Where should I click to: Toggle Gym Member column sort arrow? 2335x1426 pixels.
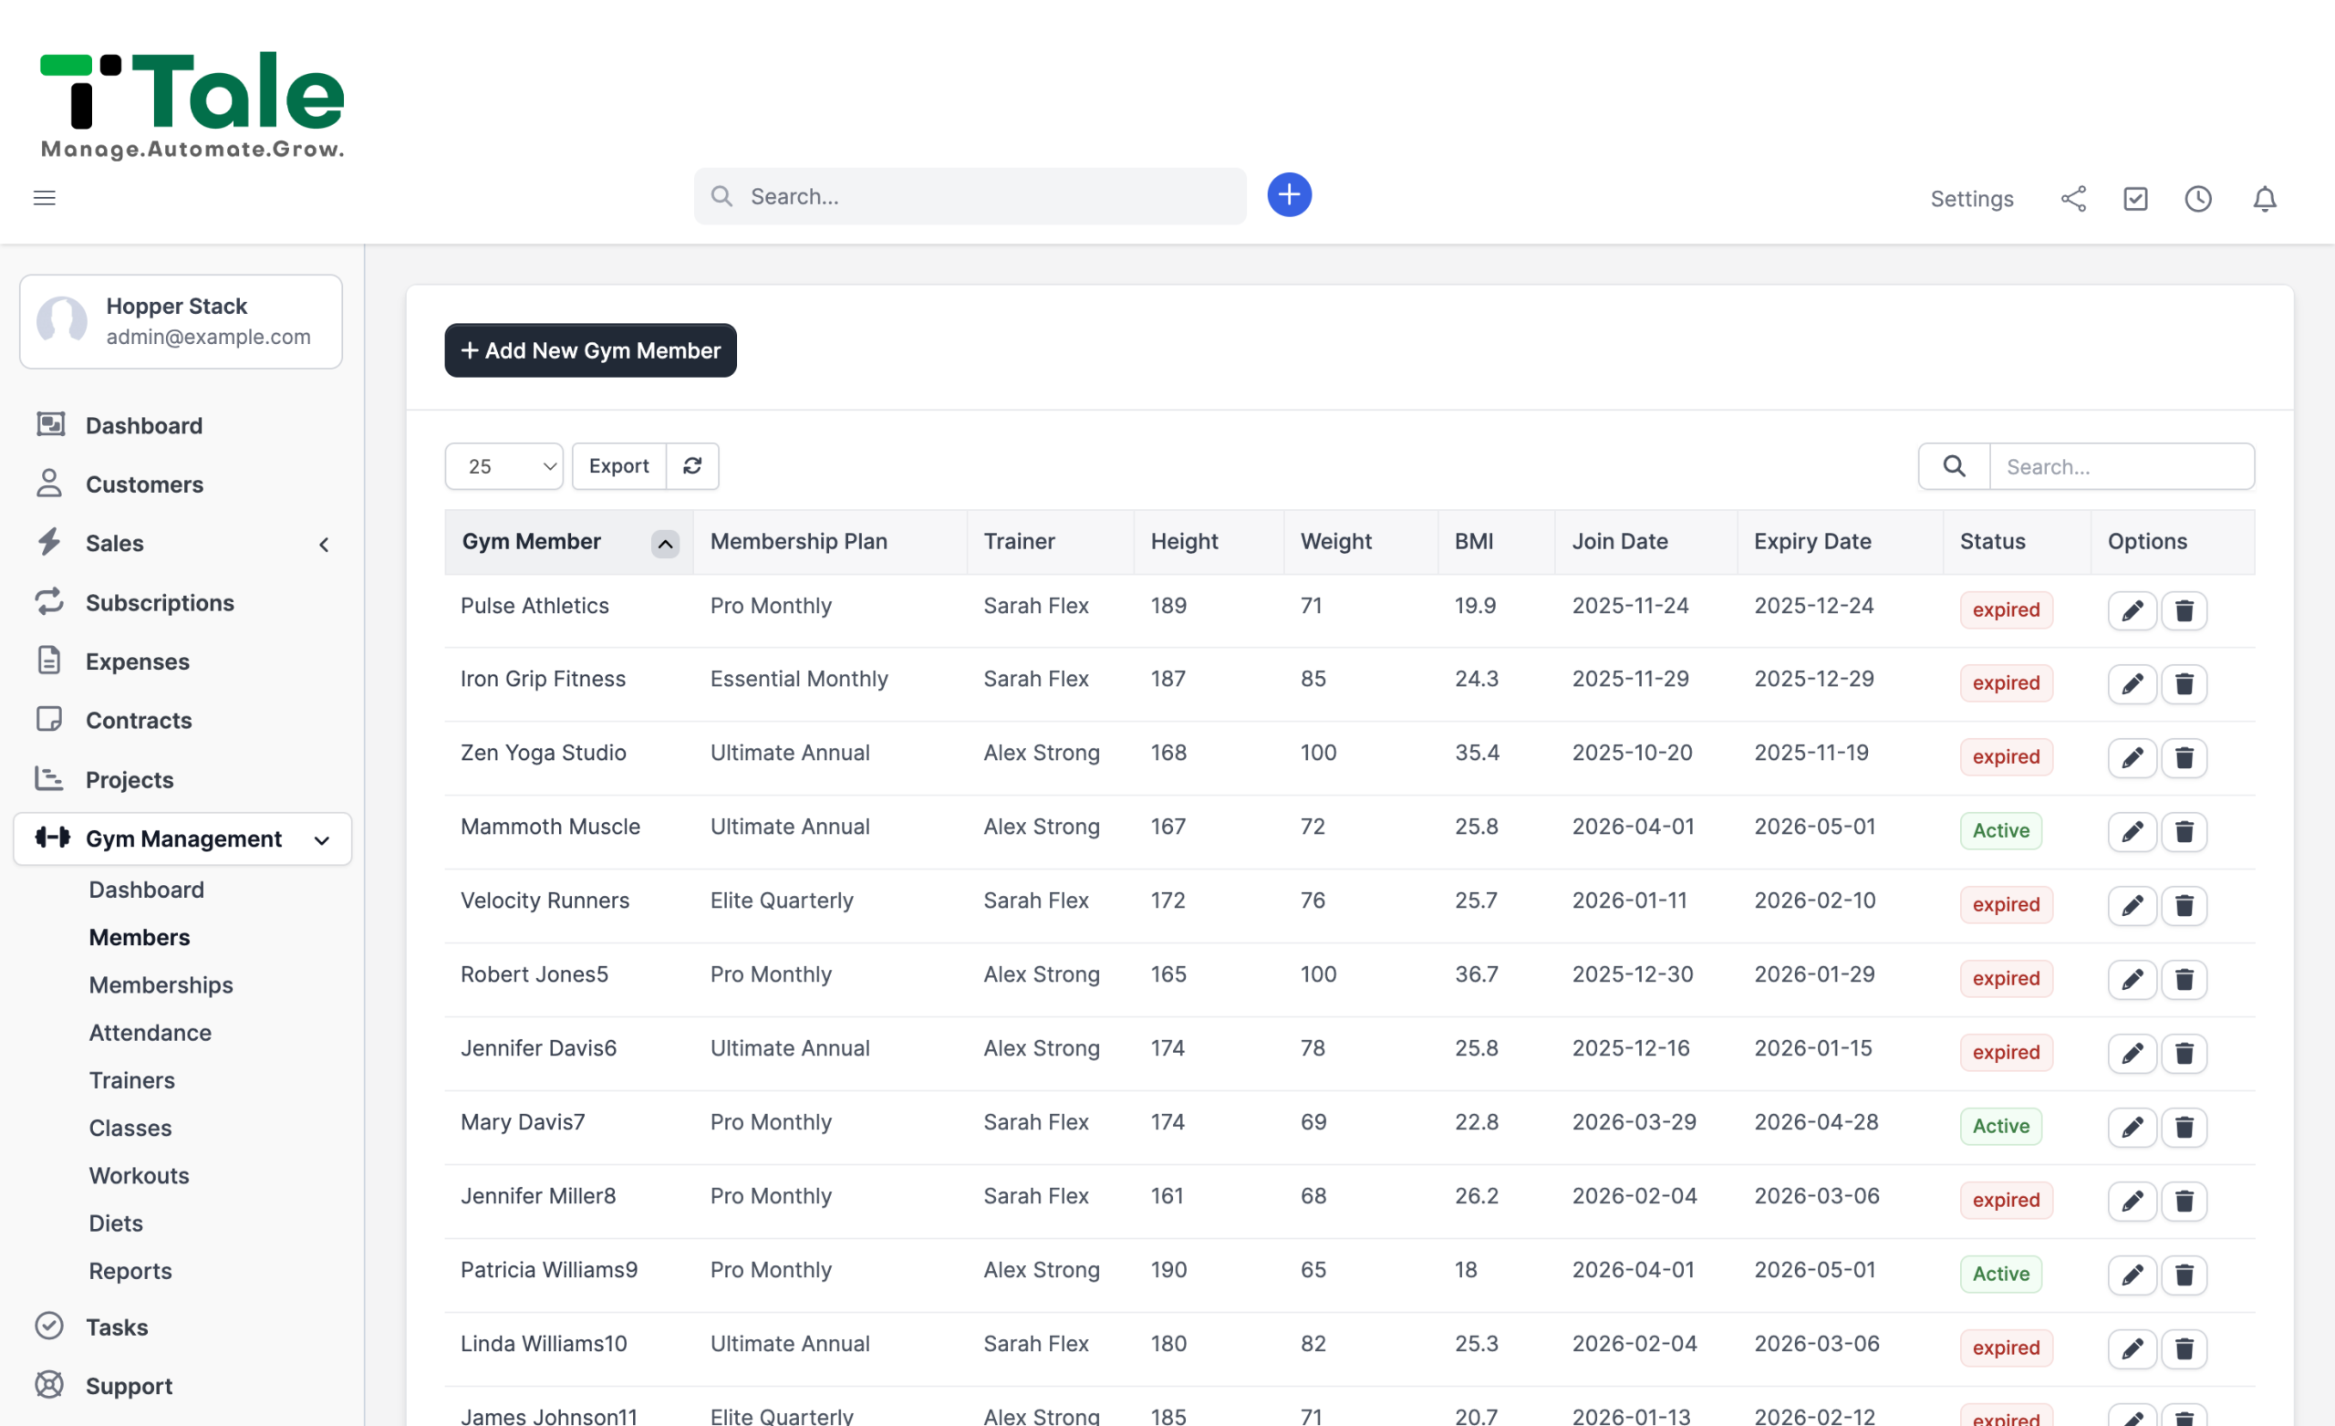click(665, 543)
